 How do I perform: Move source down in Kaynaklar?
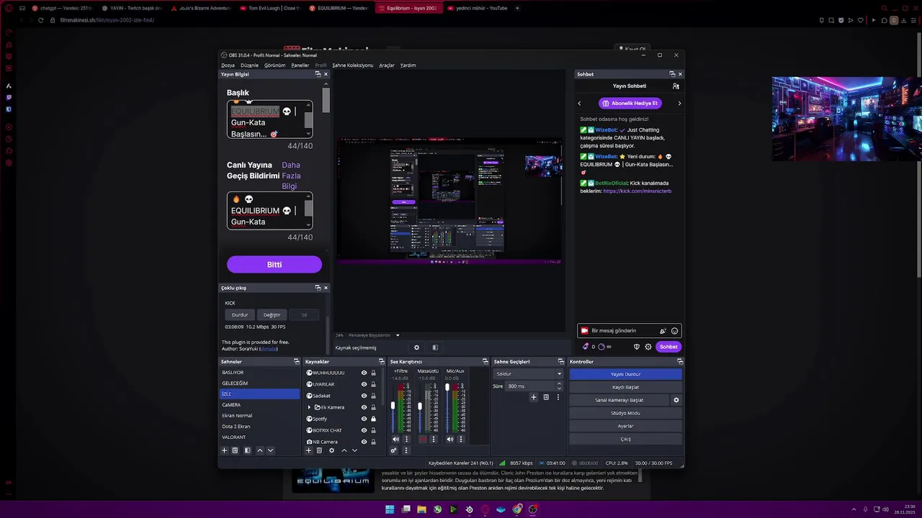pyautogui.click(x=354, y=450)
